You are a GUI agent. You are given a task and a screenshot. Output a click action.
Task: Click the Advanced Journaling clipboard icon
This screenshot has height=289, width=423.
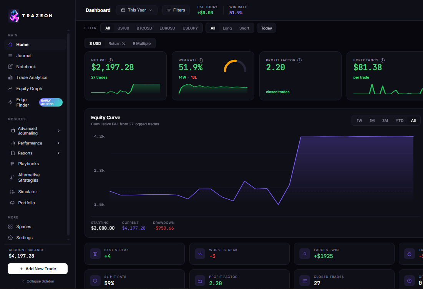point(13,131)
